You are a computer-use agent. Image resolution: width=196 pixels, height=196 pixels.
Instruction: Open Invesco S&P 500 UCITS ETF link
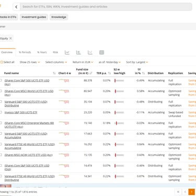pos(21,112)
